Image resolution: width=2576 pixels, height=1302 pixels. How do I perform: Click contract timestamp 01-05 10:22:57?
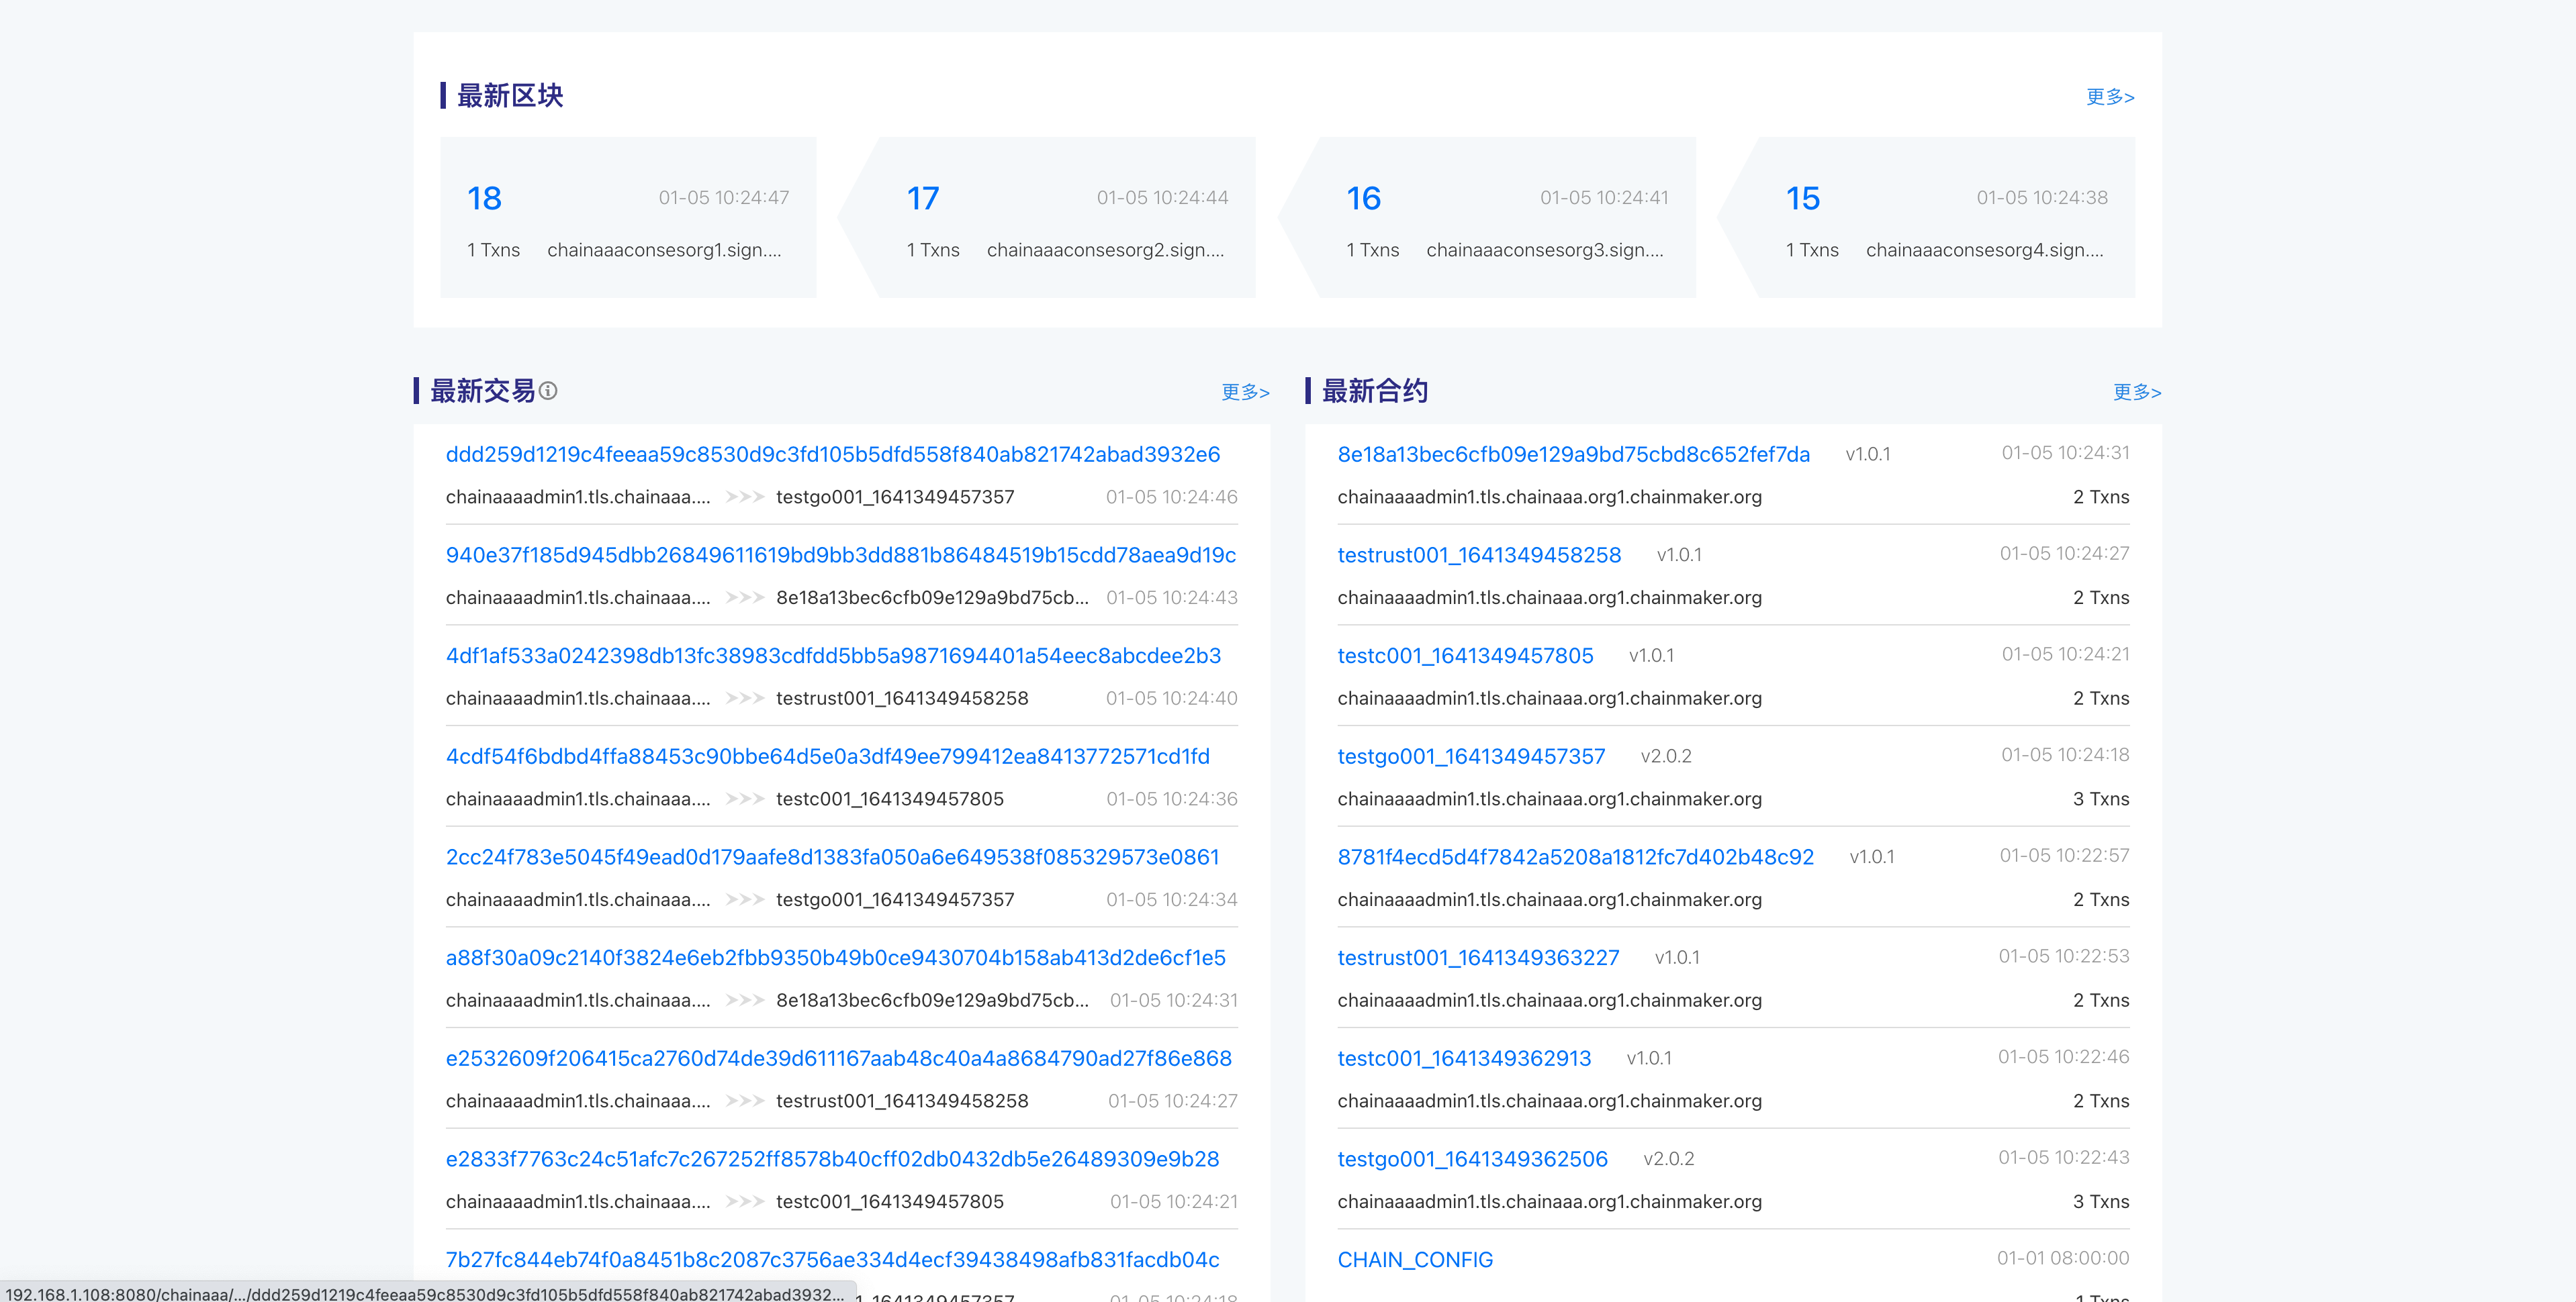click(x=2064, y=855)
